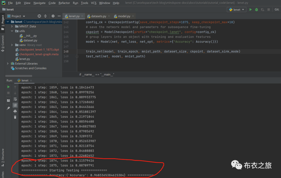
Task: Hide the Project panel with the minus icon
Action: tap(59, 16)
